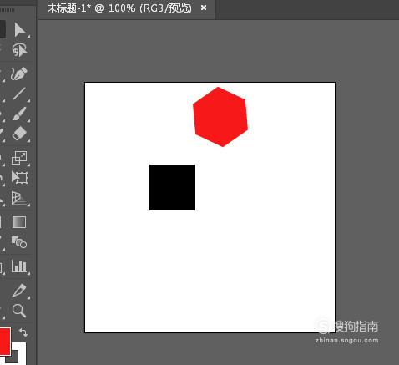
Task: Select the black square on the artboard
Action: click(x=172, y=187)
